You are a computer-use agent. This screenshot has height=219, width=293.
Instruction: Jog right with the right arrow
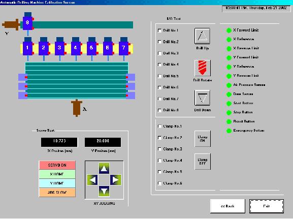pos(116,180)
